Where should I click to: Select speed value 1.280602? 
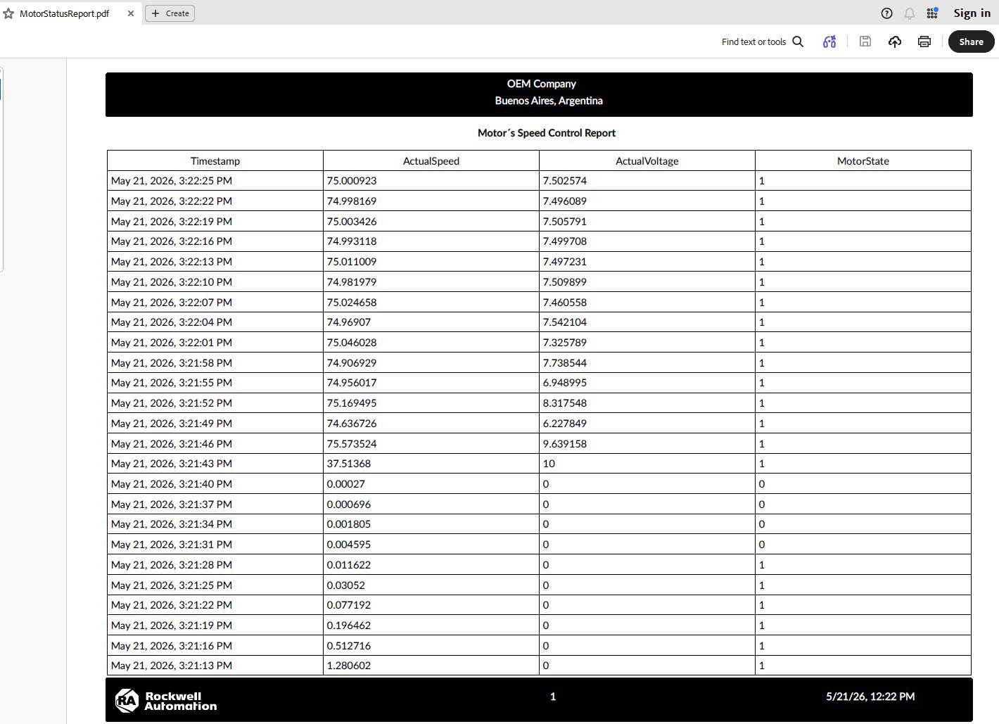coord(349,666)
